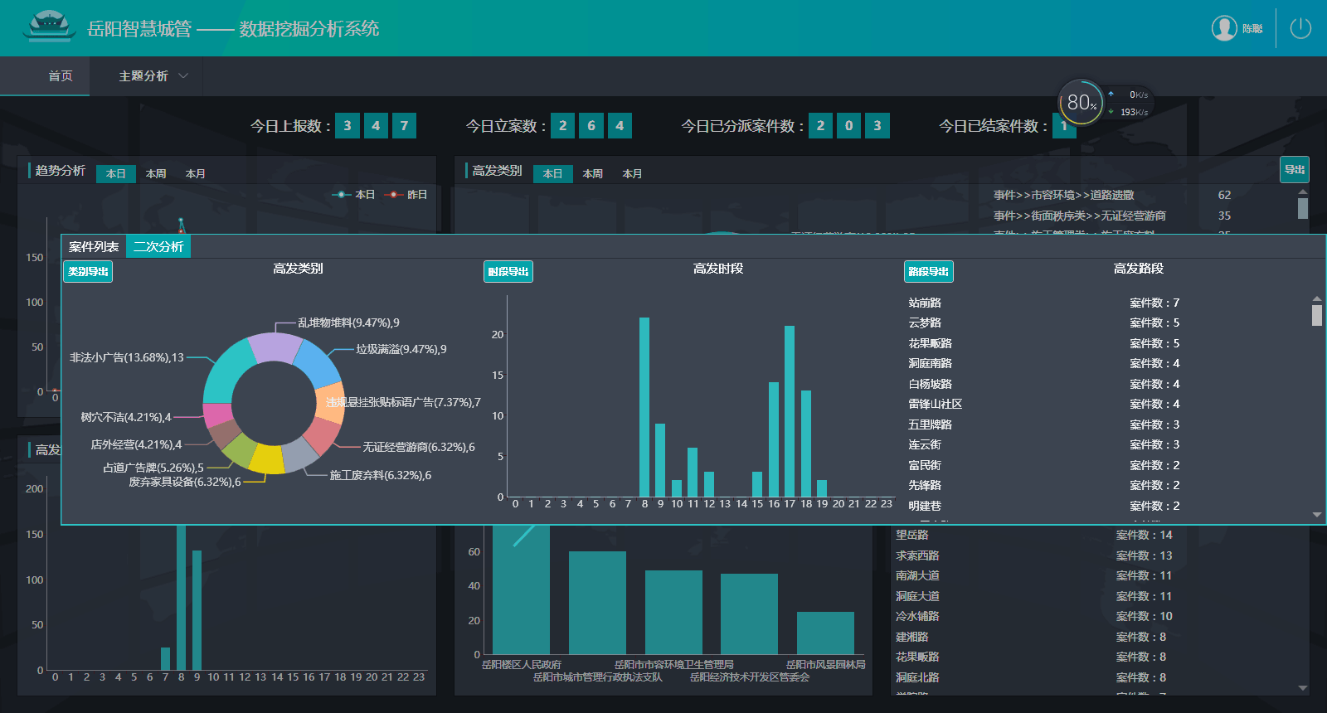
Task: Click the power logout icon
Action: tap(1300, 28)
